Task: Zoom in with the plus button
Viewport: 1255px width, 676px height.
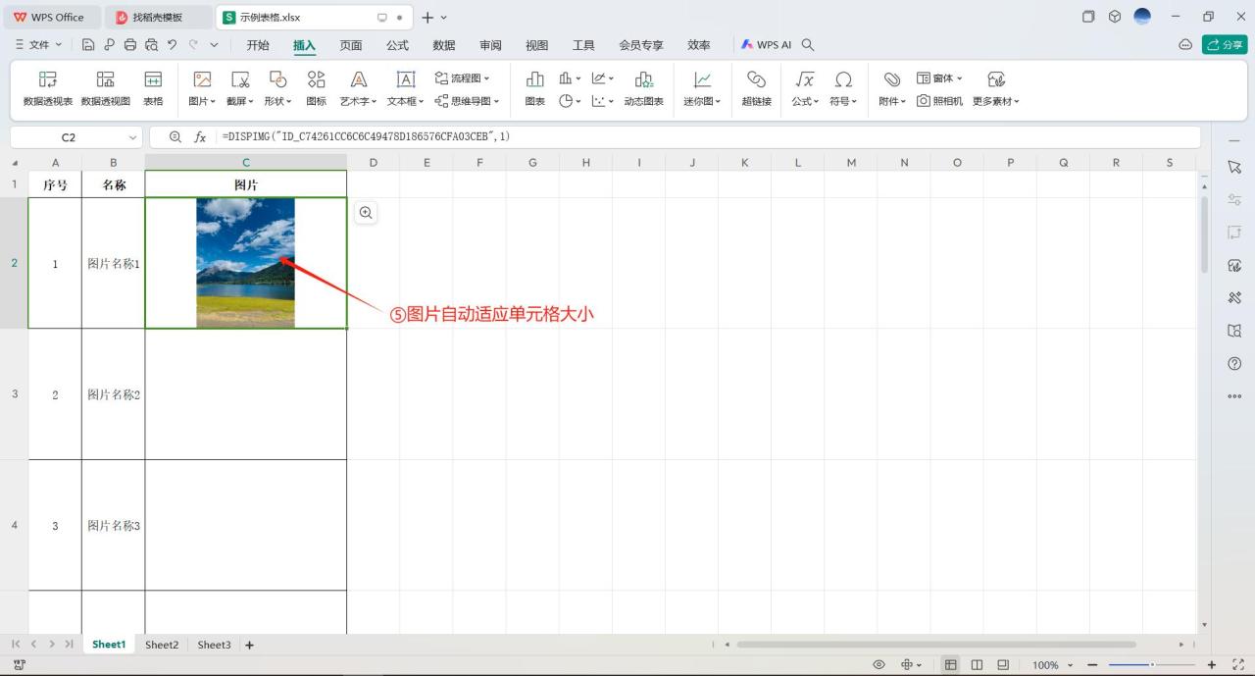Action: click(x=1212, y=664)
